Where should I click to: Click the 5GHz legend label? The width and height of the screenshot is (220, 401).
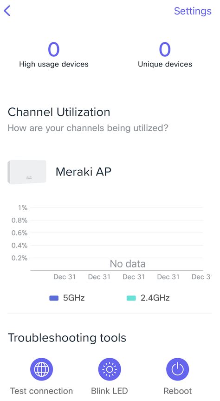[74, 298]
